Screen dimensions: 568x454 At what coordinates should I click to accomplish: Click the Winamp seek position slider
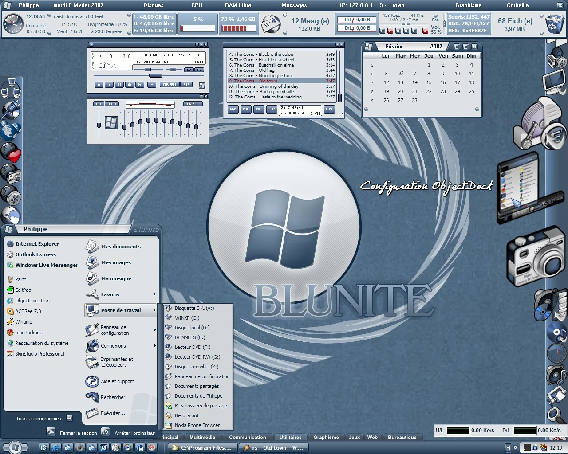(155, 76)
